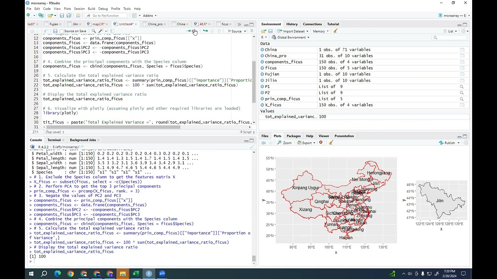Remove the current plot

(321, 143)
